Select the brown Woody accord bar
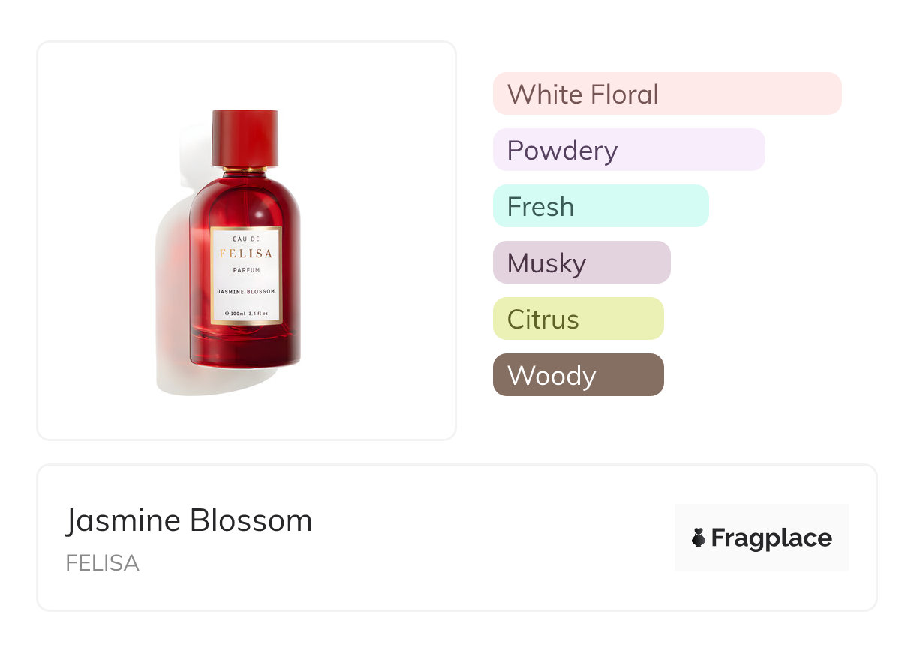 pyautogui.click(x=578, y=375)
